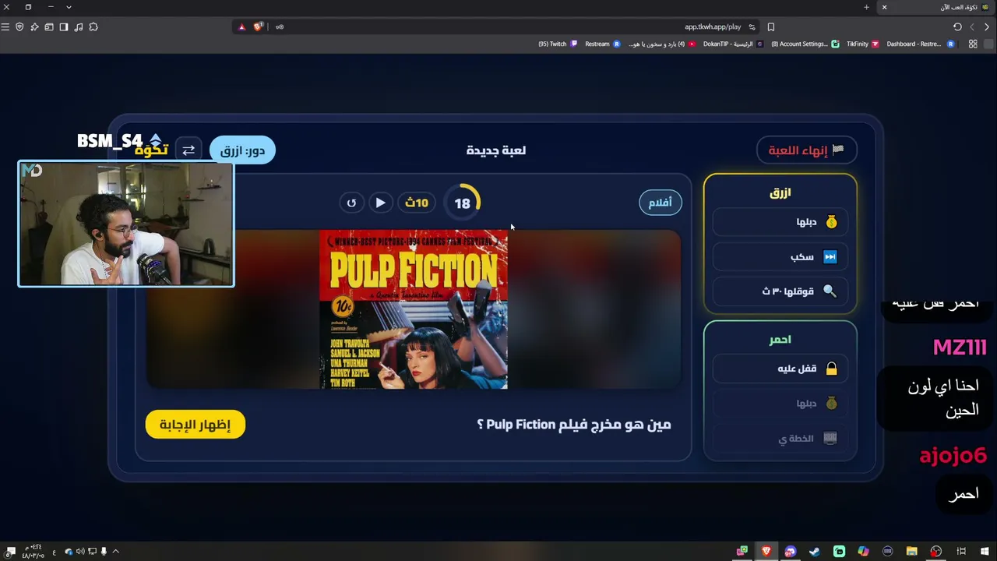This screenshot has width=997, height=561.
Task: Click the countdown timer showing 18
Action: (x=463, y=203)
